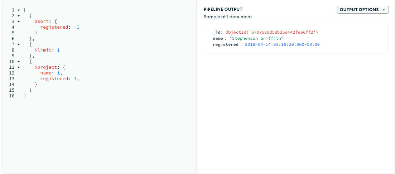Open the Output Options dropdown
This screenshot has height=174, width=395.
coord(363,10)
